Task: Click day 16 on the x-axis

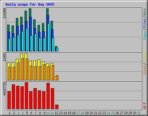Action: click(74, 113)
